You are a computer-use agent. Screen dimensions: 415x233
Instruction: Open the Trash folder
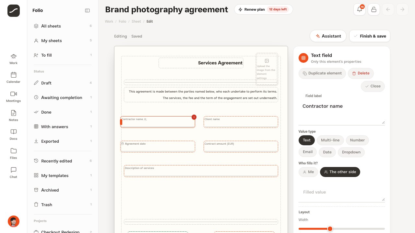[x=63, y=205]
